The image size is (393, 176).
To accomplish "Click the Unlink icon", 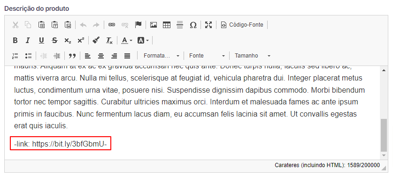I will pos(125,25).
